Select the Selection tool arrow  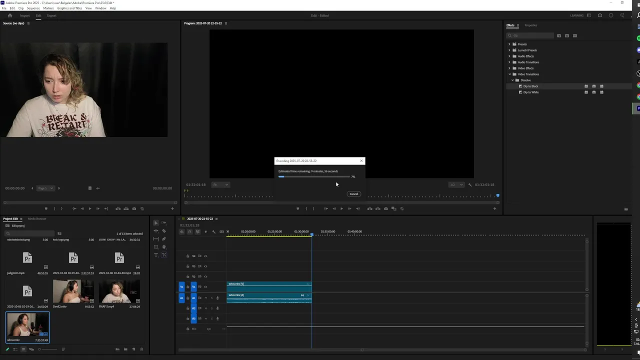click(x=156, y=223)
